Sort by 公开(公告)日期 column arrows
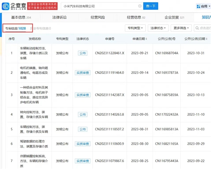Viewport: 211px width, 169px height. click(206, 39)
